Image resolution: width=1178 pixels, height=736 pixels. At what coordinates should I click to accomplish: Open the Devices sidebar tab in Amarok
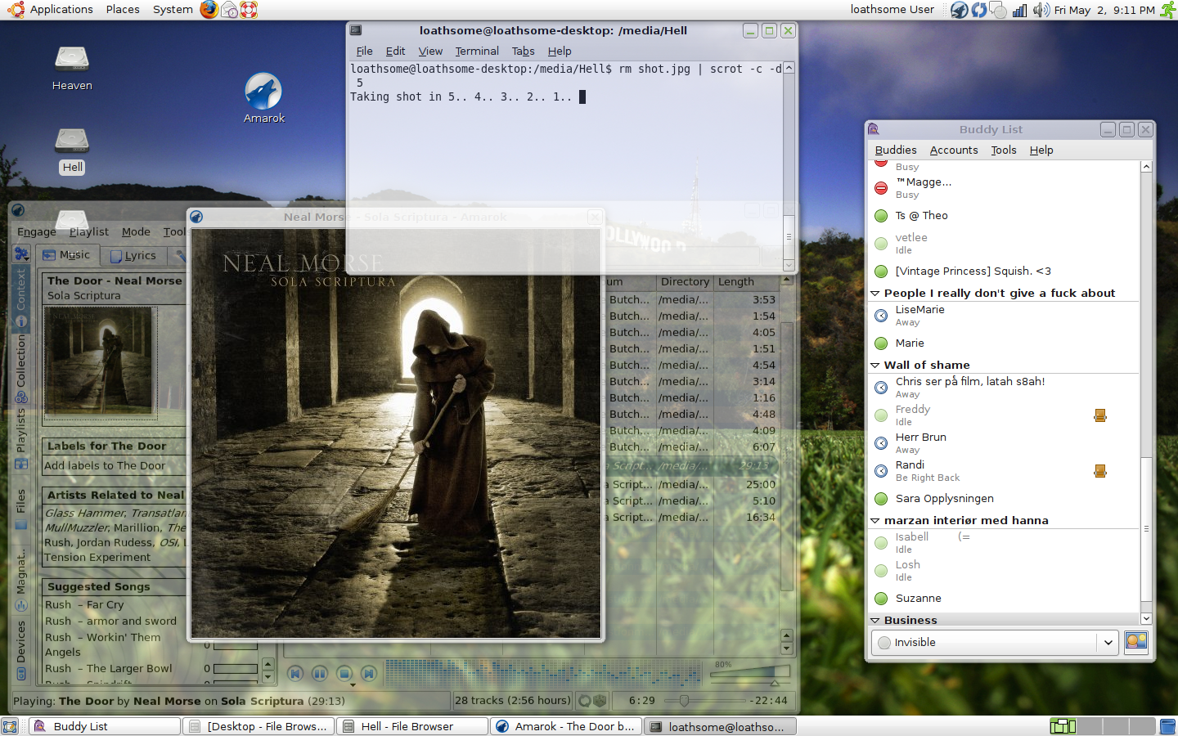pos(21,649)
